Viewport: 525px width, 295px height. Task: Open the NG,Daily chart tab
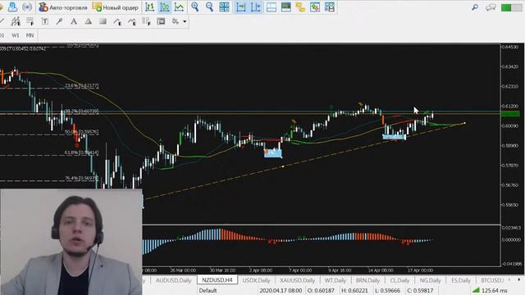click(430, 280)
